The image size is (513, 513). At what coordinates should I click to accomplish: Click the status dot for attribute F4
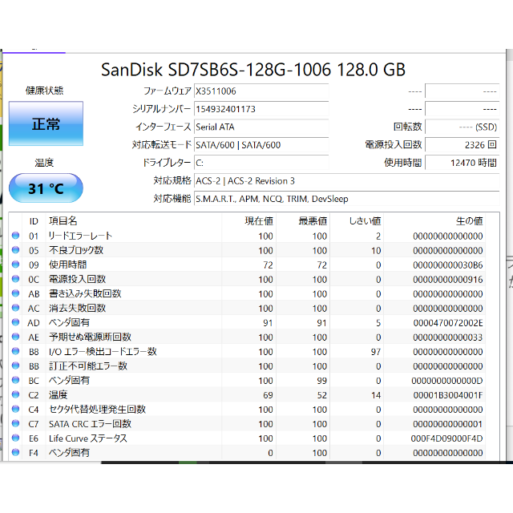point(15,452)
